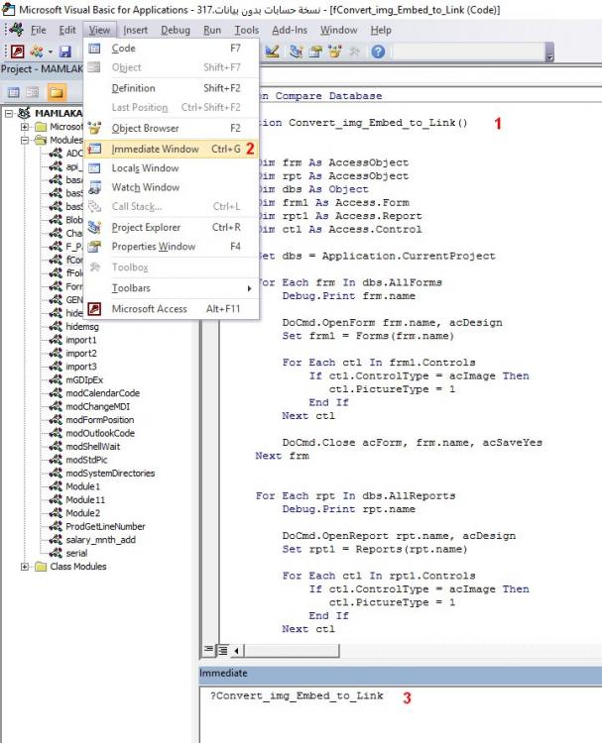This screenshot has width=602, height=743.
Task: Select the Module11 module
Action: (x=85, y=499)
